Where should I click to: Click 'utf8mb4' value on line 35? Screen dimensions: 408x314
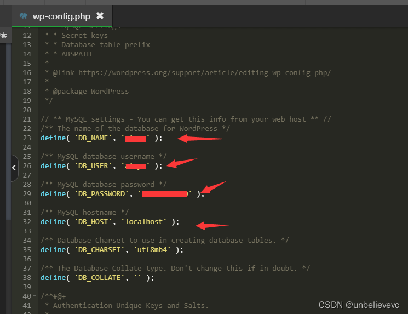click(152, 249)
